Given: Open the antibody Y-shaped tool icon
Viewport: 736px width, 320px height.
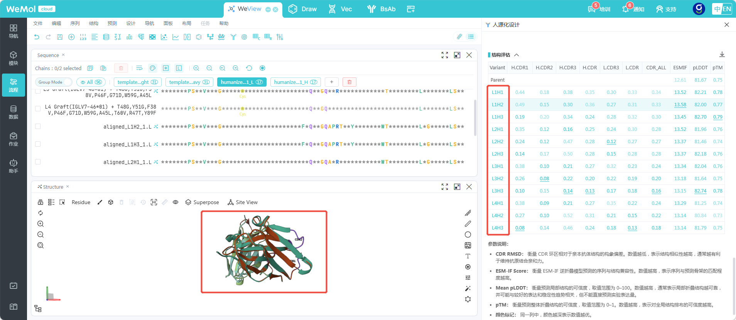Looking at the screenshot, I should click(233, 37).
